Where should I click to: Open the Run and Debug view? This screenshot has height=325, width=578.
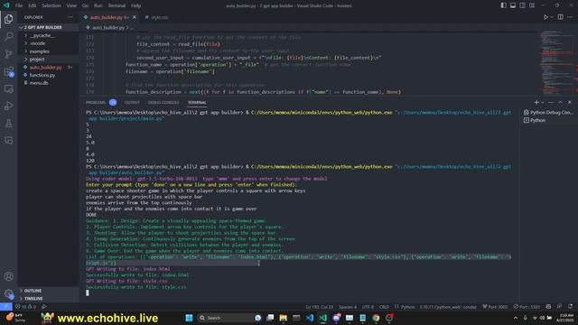click(8, 107)
